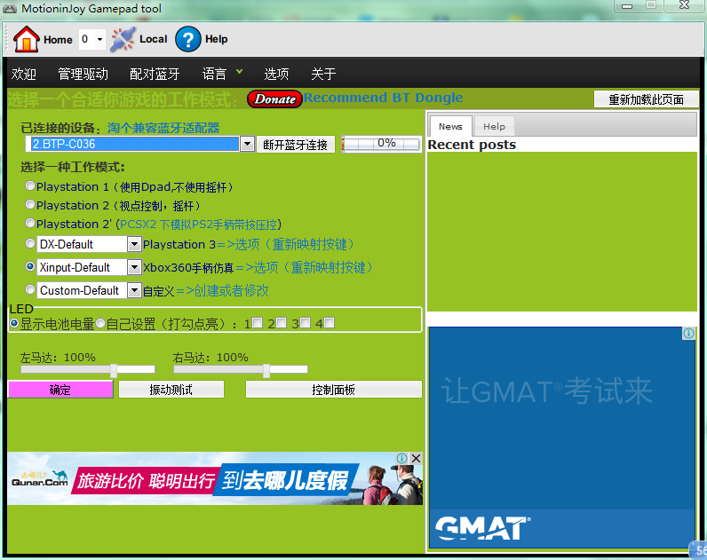Adjust the 左马达 slider handle

tap(114, 370)
